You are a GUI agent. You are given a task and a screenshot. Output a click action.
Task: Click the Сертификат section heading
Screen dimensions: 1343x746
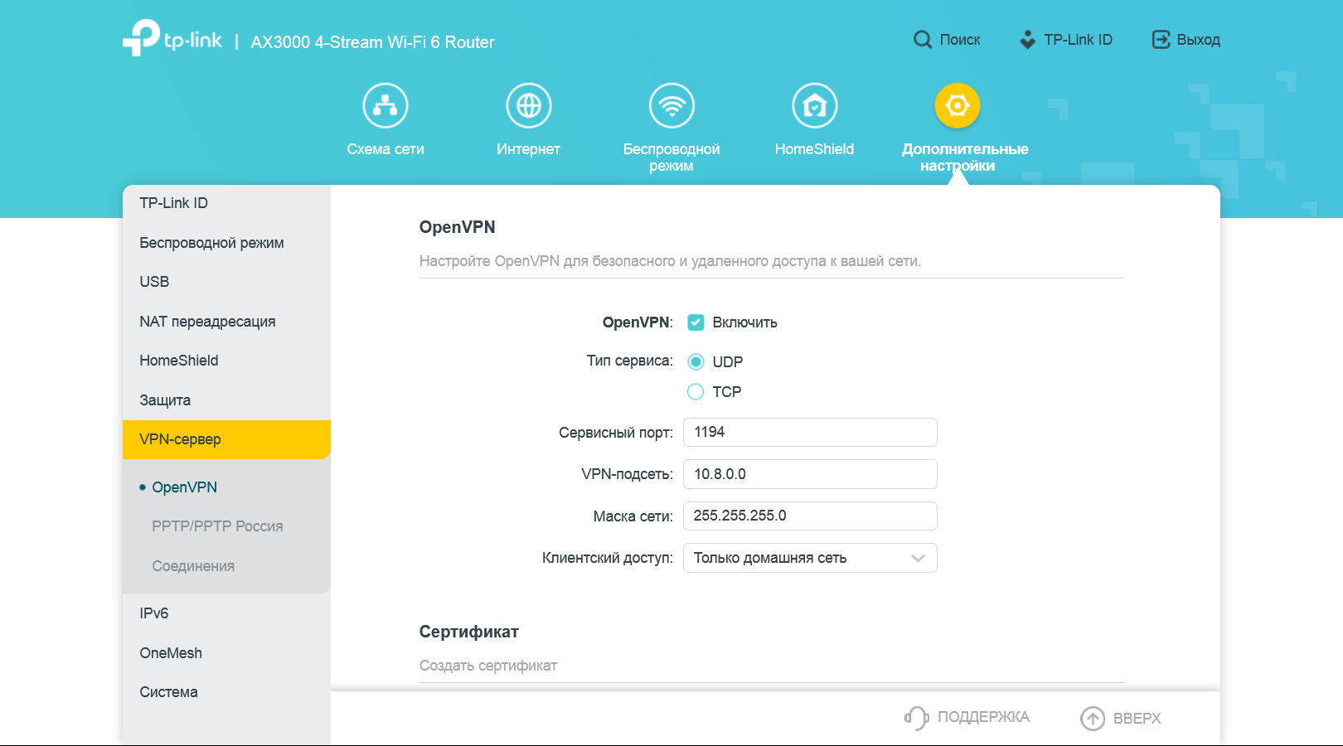point(469,632)
